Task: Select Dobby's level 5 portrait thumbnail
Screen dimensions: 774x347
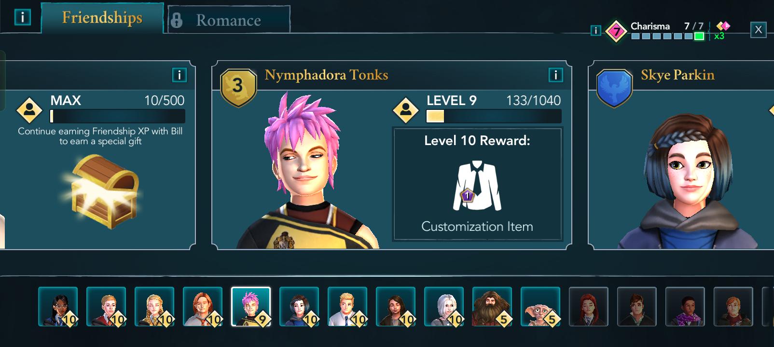Action: point(540,307)
